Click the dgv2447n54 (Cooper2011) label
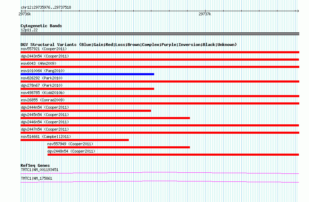The height and width of the screenshot is (202, 309). click(x=45, y=129)
